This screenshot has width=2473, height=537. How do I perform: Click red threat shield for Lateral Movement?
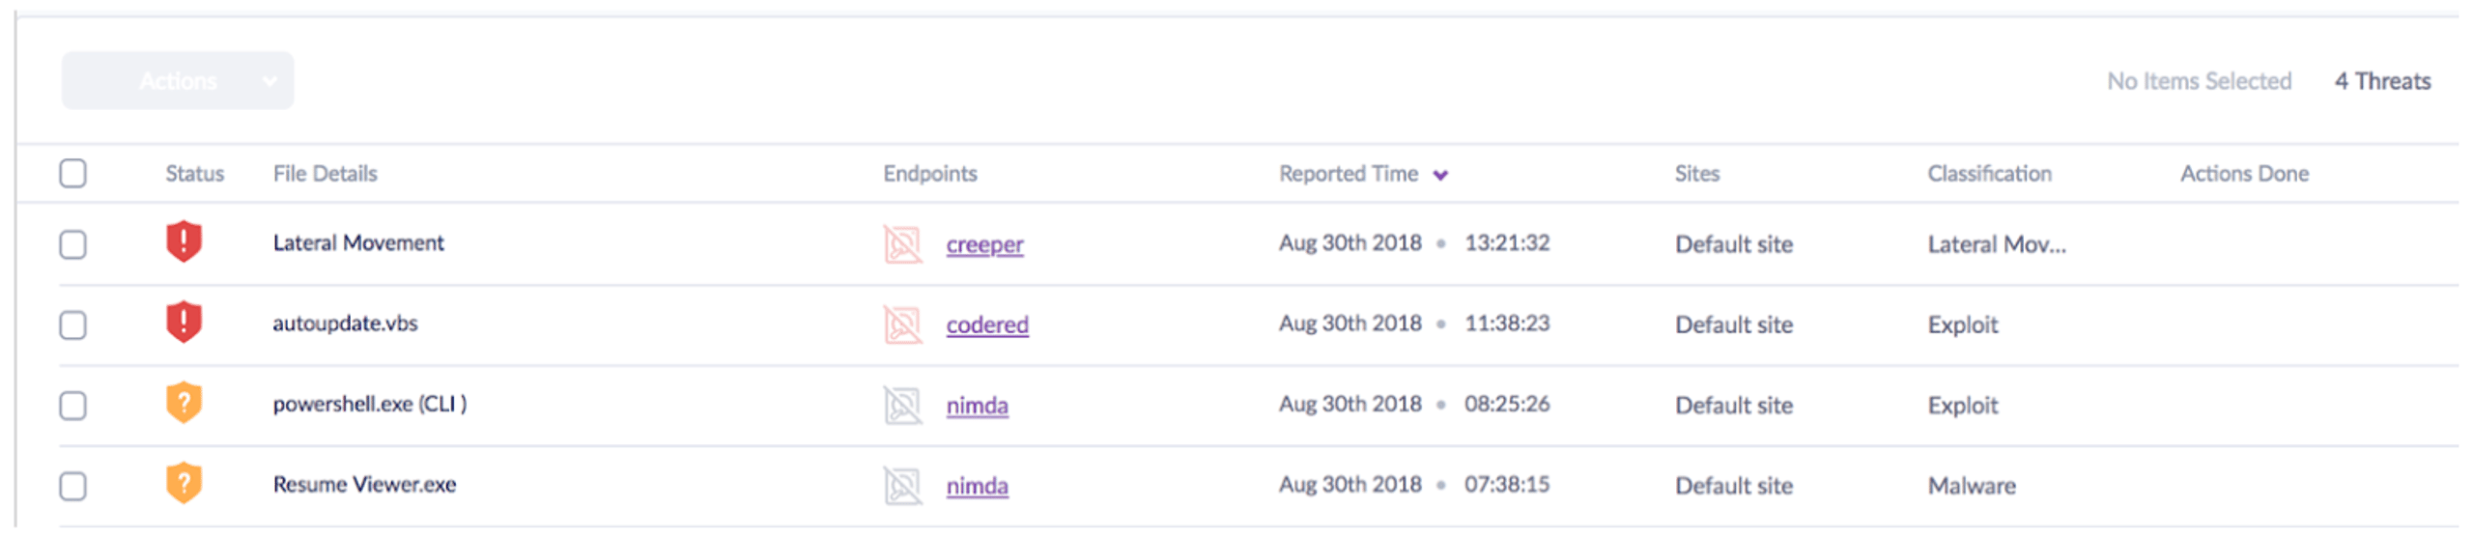pyautogui.click(x=184, y=241)
